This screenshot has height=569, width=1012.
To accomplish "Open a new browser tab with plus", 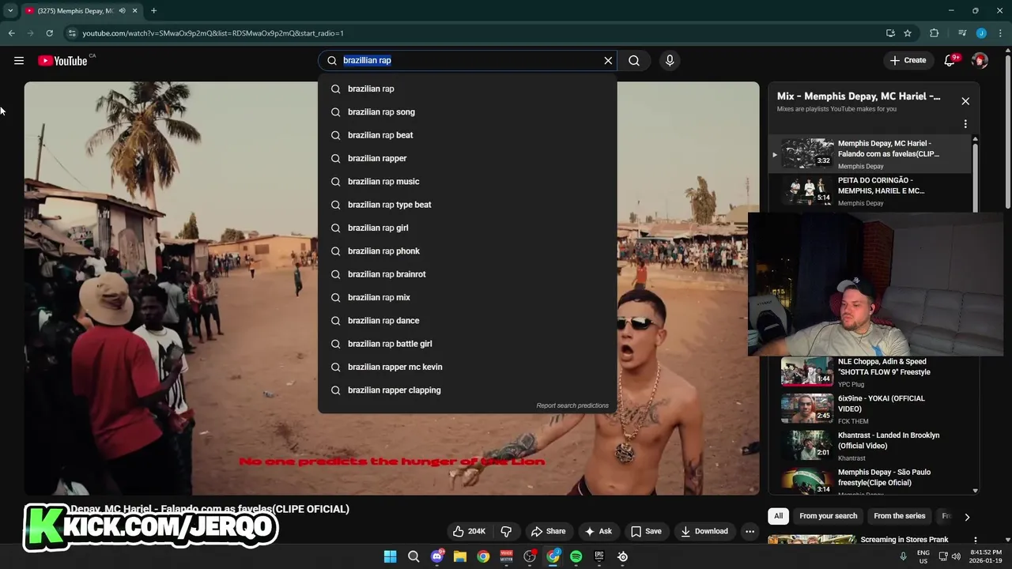I will point(153,11).
